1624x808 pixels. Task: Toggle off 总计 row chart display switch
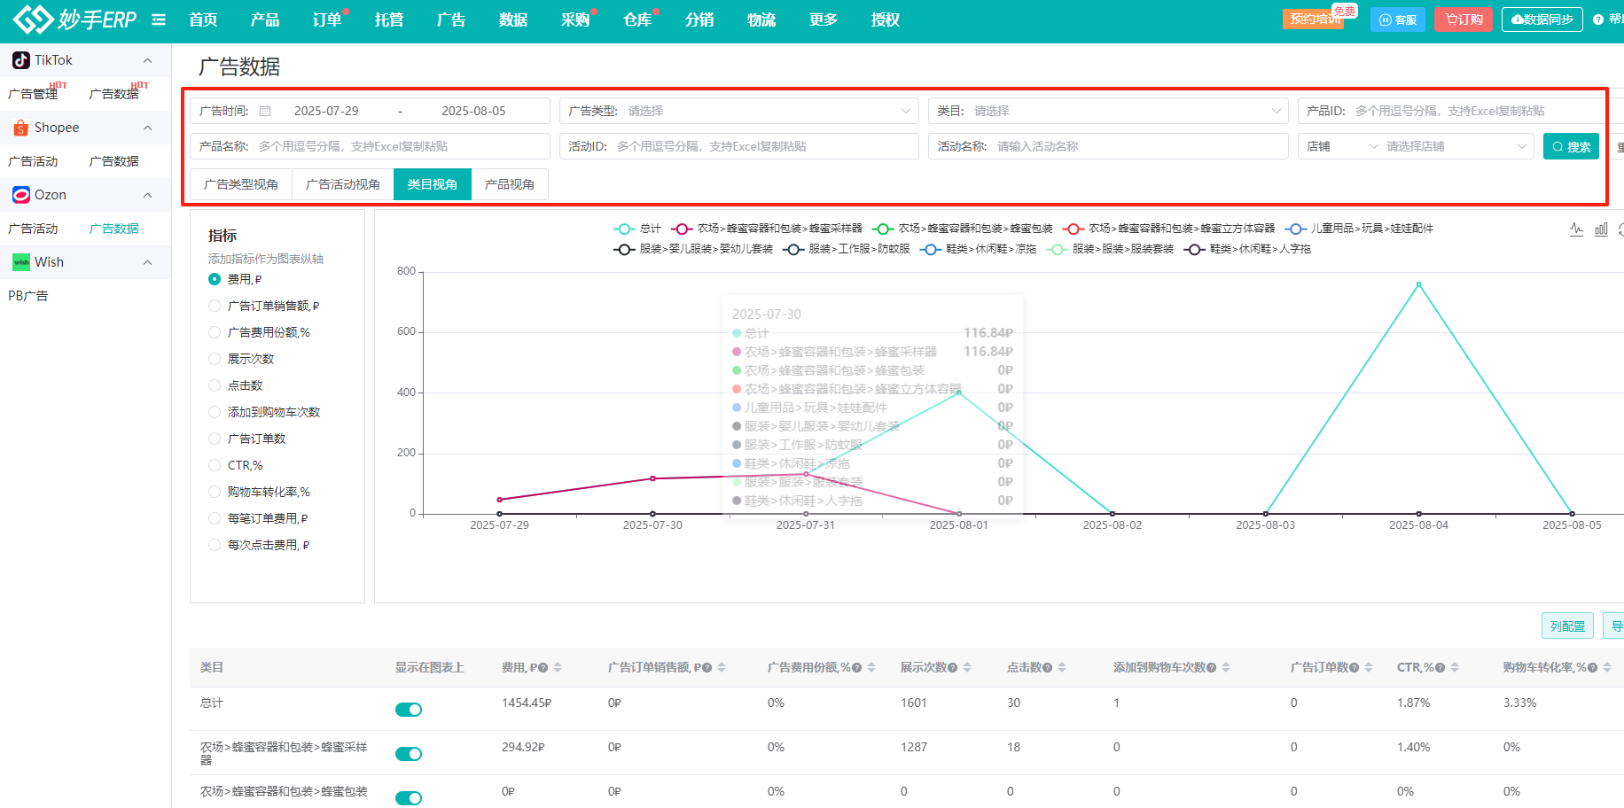point(409,710)
